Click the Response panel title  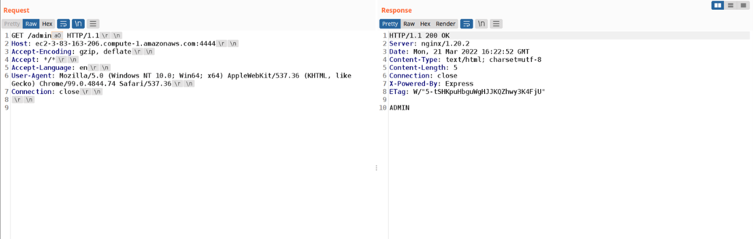(x=397, y=10)
